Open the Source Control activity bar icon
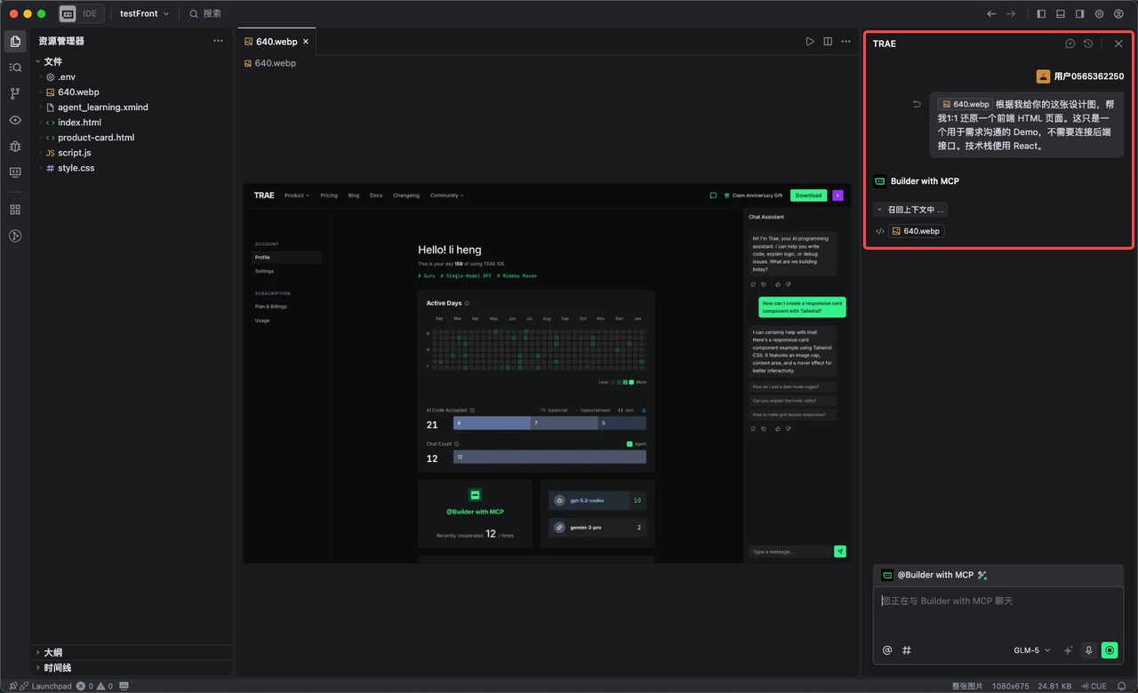Screen dimensions: 1138x693 [x=15, y=93]
